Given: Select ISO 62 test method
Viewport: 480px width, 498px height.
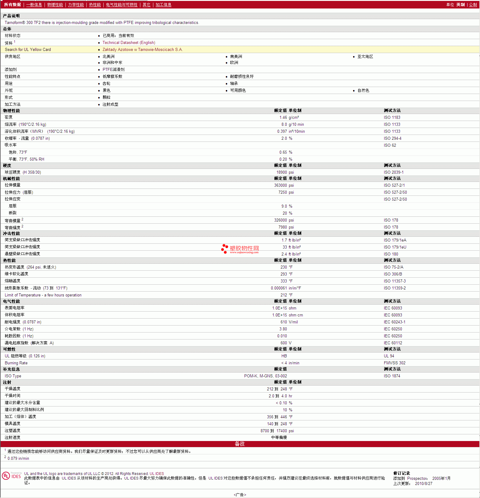Looking at the screenshot, I should tap(390, 145).
